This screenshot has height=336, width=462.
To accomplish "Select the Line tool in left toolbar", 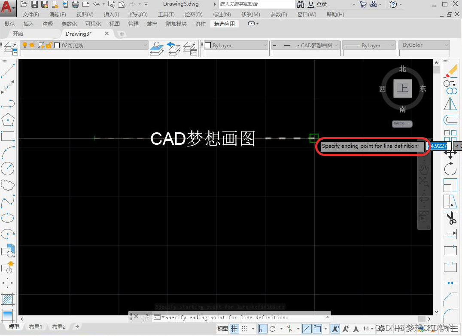I will pyautogui.click(x=8, y=70).
